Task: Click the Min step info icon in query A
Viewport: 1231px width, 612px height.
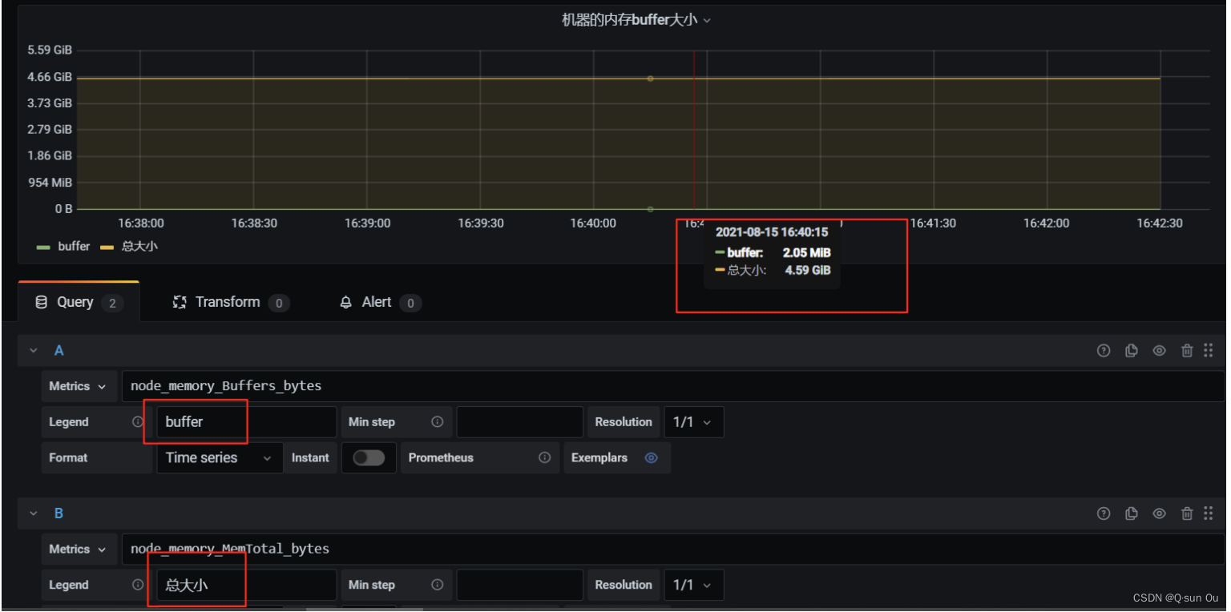Action: pos(437,421)
